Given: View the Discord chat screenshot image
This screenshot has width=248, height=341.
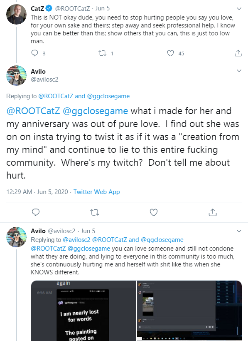Looking at the screenshot, I should point(189,311).
